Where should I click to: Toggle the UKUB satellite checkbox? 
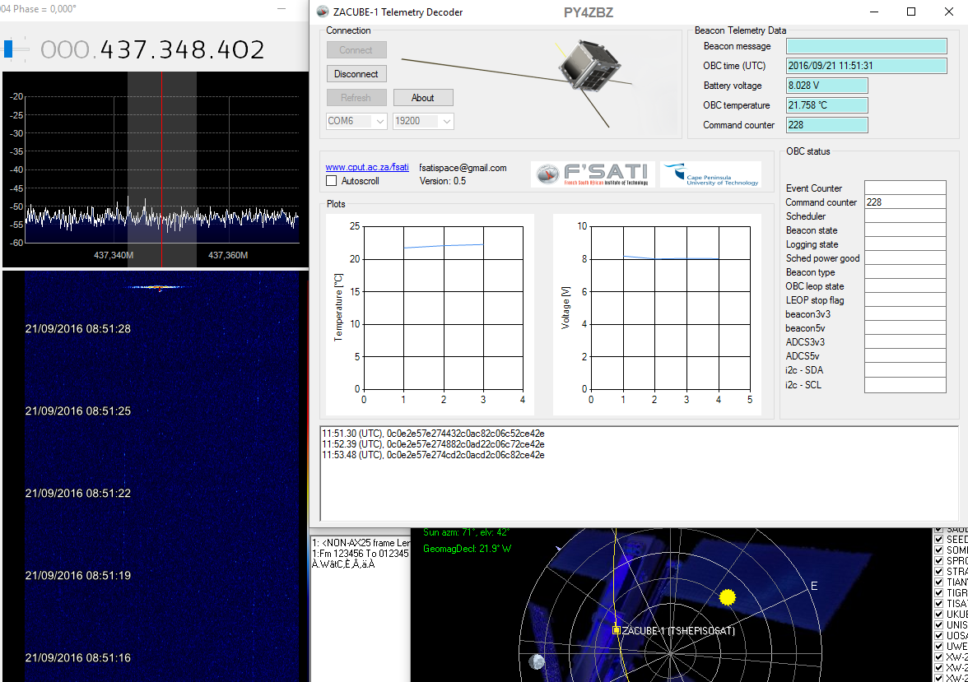pos(938,614)
